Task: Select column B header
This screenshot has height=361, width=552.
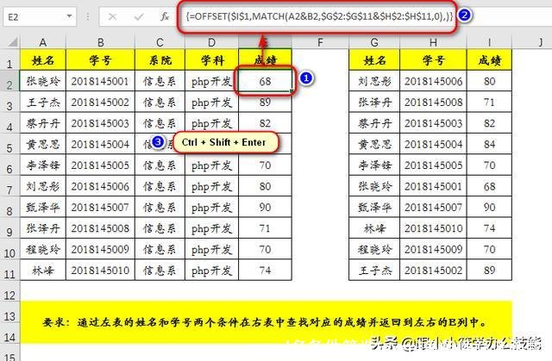Action: (100, 42)
